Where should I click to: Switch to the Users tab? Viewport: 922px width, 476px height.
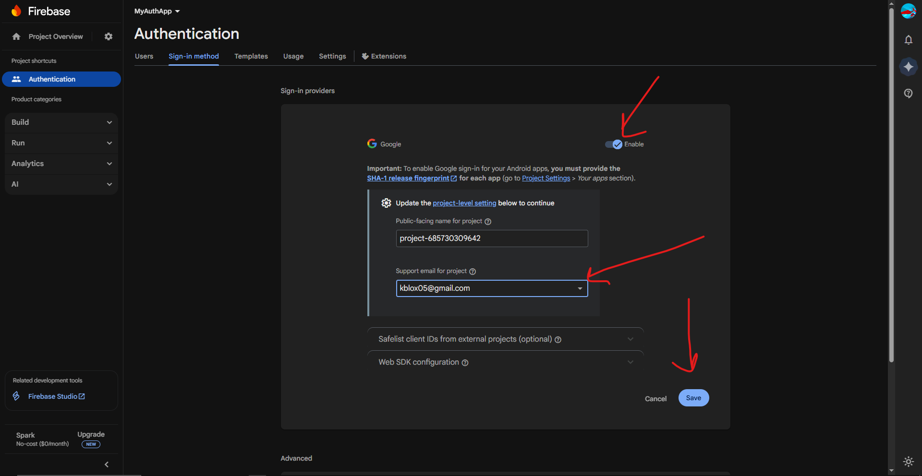click(x=144, y=56)
